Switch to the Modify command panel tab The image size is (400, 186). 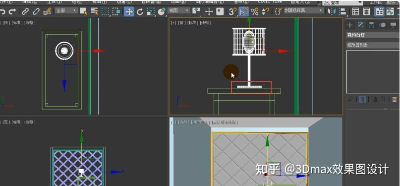click(x=361, y=25)
